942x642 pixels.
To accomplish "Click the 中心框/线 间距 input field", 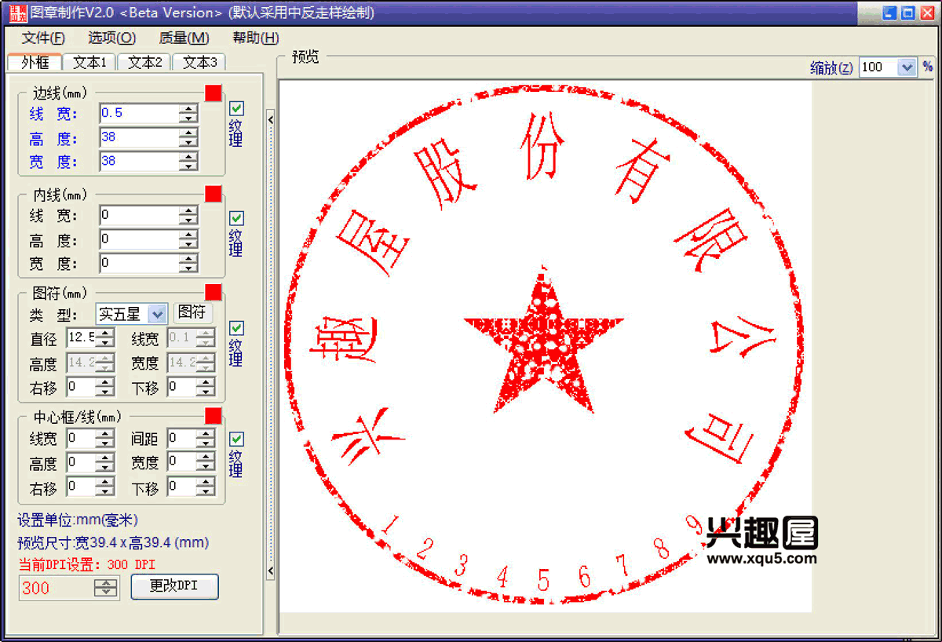I will pyautogui.click(x=181, y=438).
